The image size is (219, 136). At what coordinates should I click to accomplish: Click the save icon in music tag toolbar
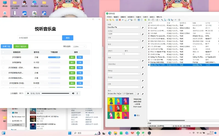(x=117, y=20)
